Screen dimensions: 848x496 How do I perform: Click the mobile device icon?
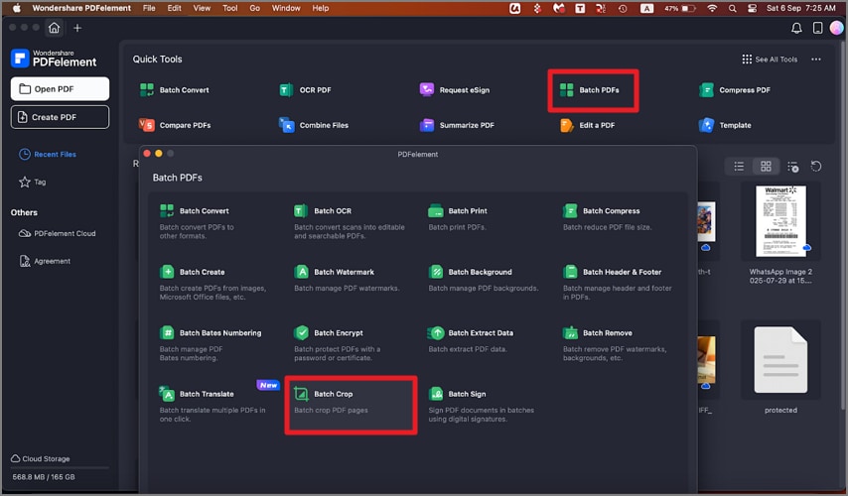pos(818,28)
